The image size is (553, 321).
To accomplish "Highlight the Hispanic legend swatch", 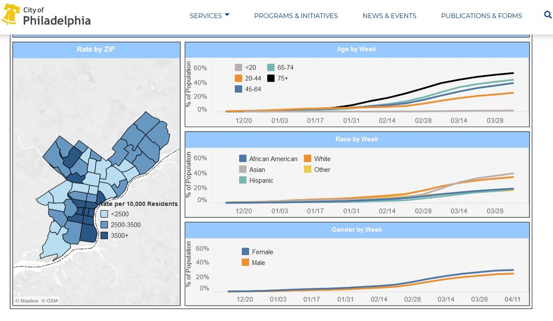I will 243,180.
